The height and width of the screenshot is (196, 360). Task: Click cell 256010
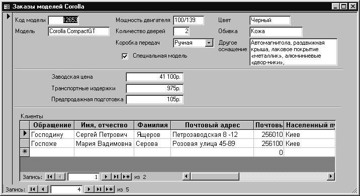tap(269, 134)
